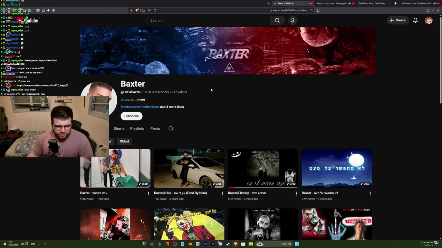
Task: Switch to the Shorts tab
Action: 119,128
